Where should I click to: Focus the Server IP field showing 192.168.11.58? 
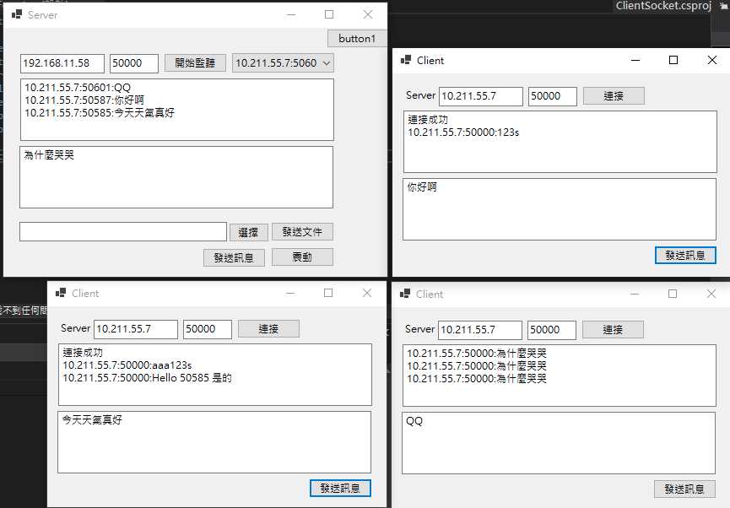pyautogui.click(x=62, y=63)
